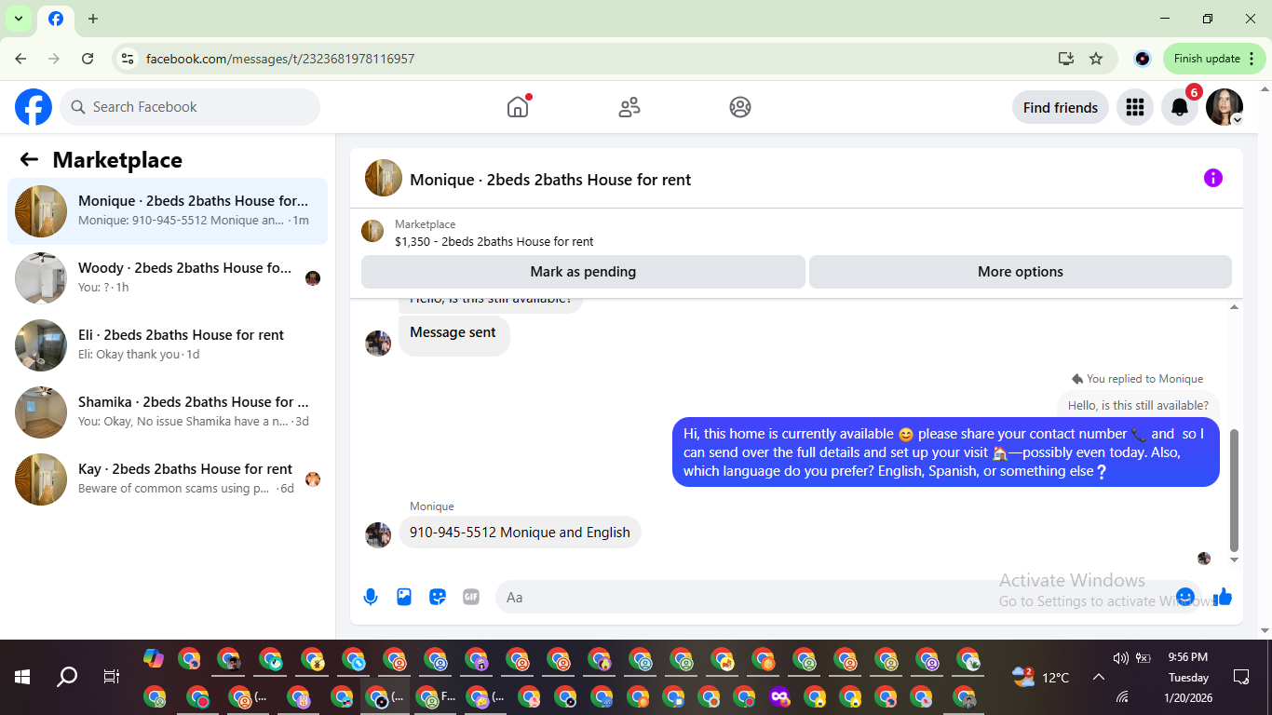Viewport: 1272px width, 715px height.
Task: Open a new browser tab with the plus
Action: click(x=93, y=19)
